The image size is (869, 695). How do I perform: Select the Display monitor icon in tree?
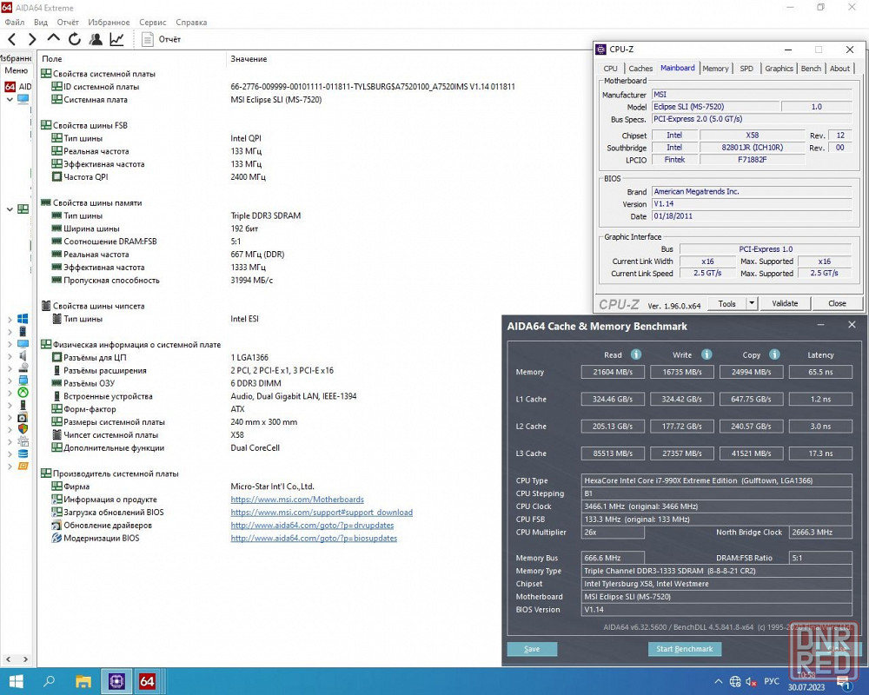coord(23,344)
